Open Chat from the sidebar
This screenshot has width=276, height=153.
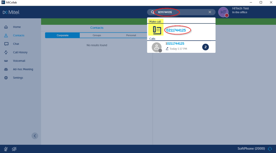[16, 44]
